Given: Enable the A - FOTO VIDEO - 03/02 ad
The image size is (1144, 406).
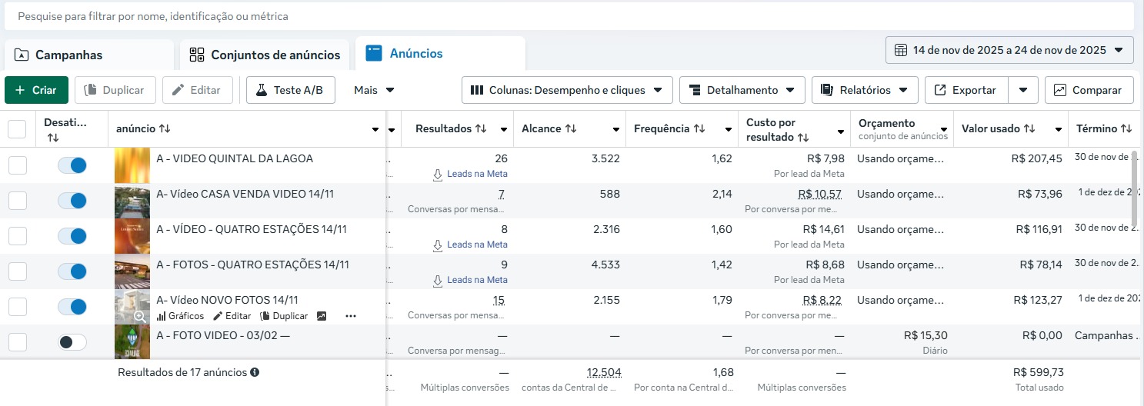Looking at the screenshot, I should point(72,342).
